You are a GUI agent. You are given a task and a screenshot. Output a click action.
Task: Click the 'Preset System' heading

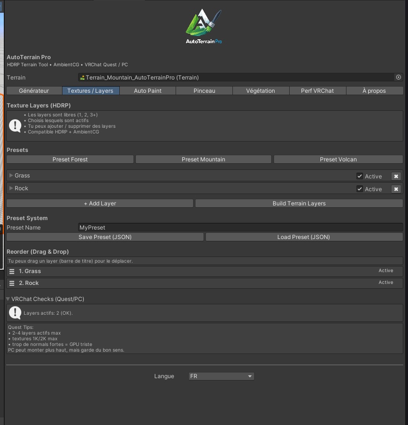[27, 218]
